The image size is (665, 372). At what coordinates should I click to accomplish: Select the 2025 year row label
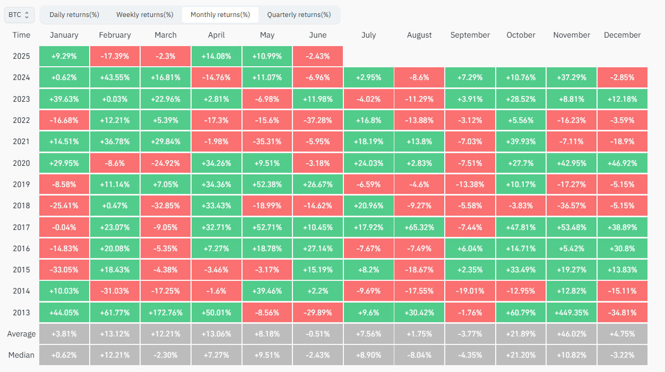coord(21,56)
